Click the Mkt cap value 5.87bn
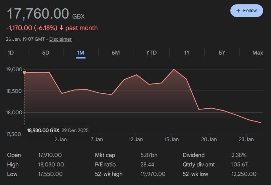Viewport: 271px width, 185px height. coord(149,155)
